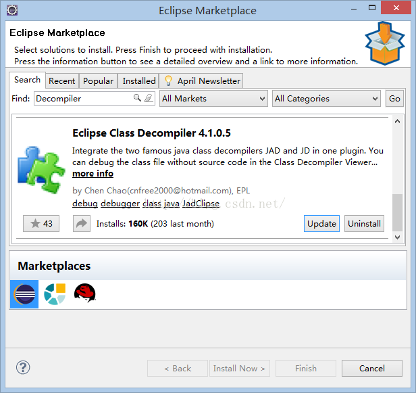
Task: Minimize the Eclipse Marketplace window
Action: click(354, 9)
